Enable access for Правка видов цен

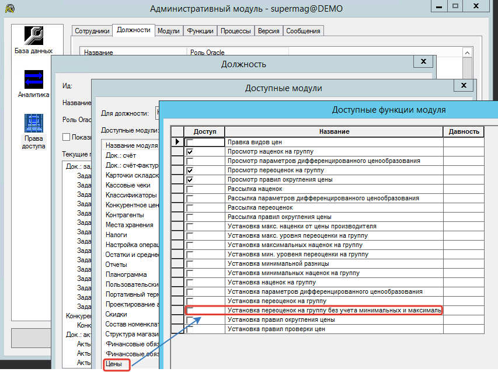[190, 142]
